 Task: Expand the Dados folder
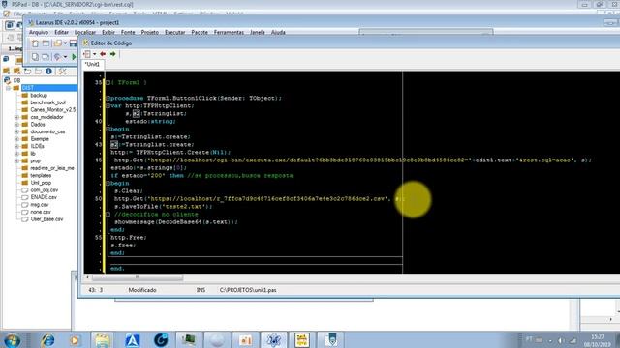(x=16, y=125)
